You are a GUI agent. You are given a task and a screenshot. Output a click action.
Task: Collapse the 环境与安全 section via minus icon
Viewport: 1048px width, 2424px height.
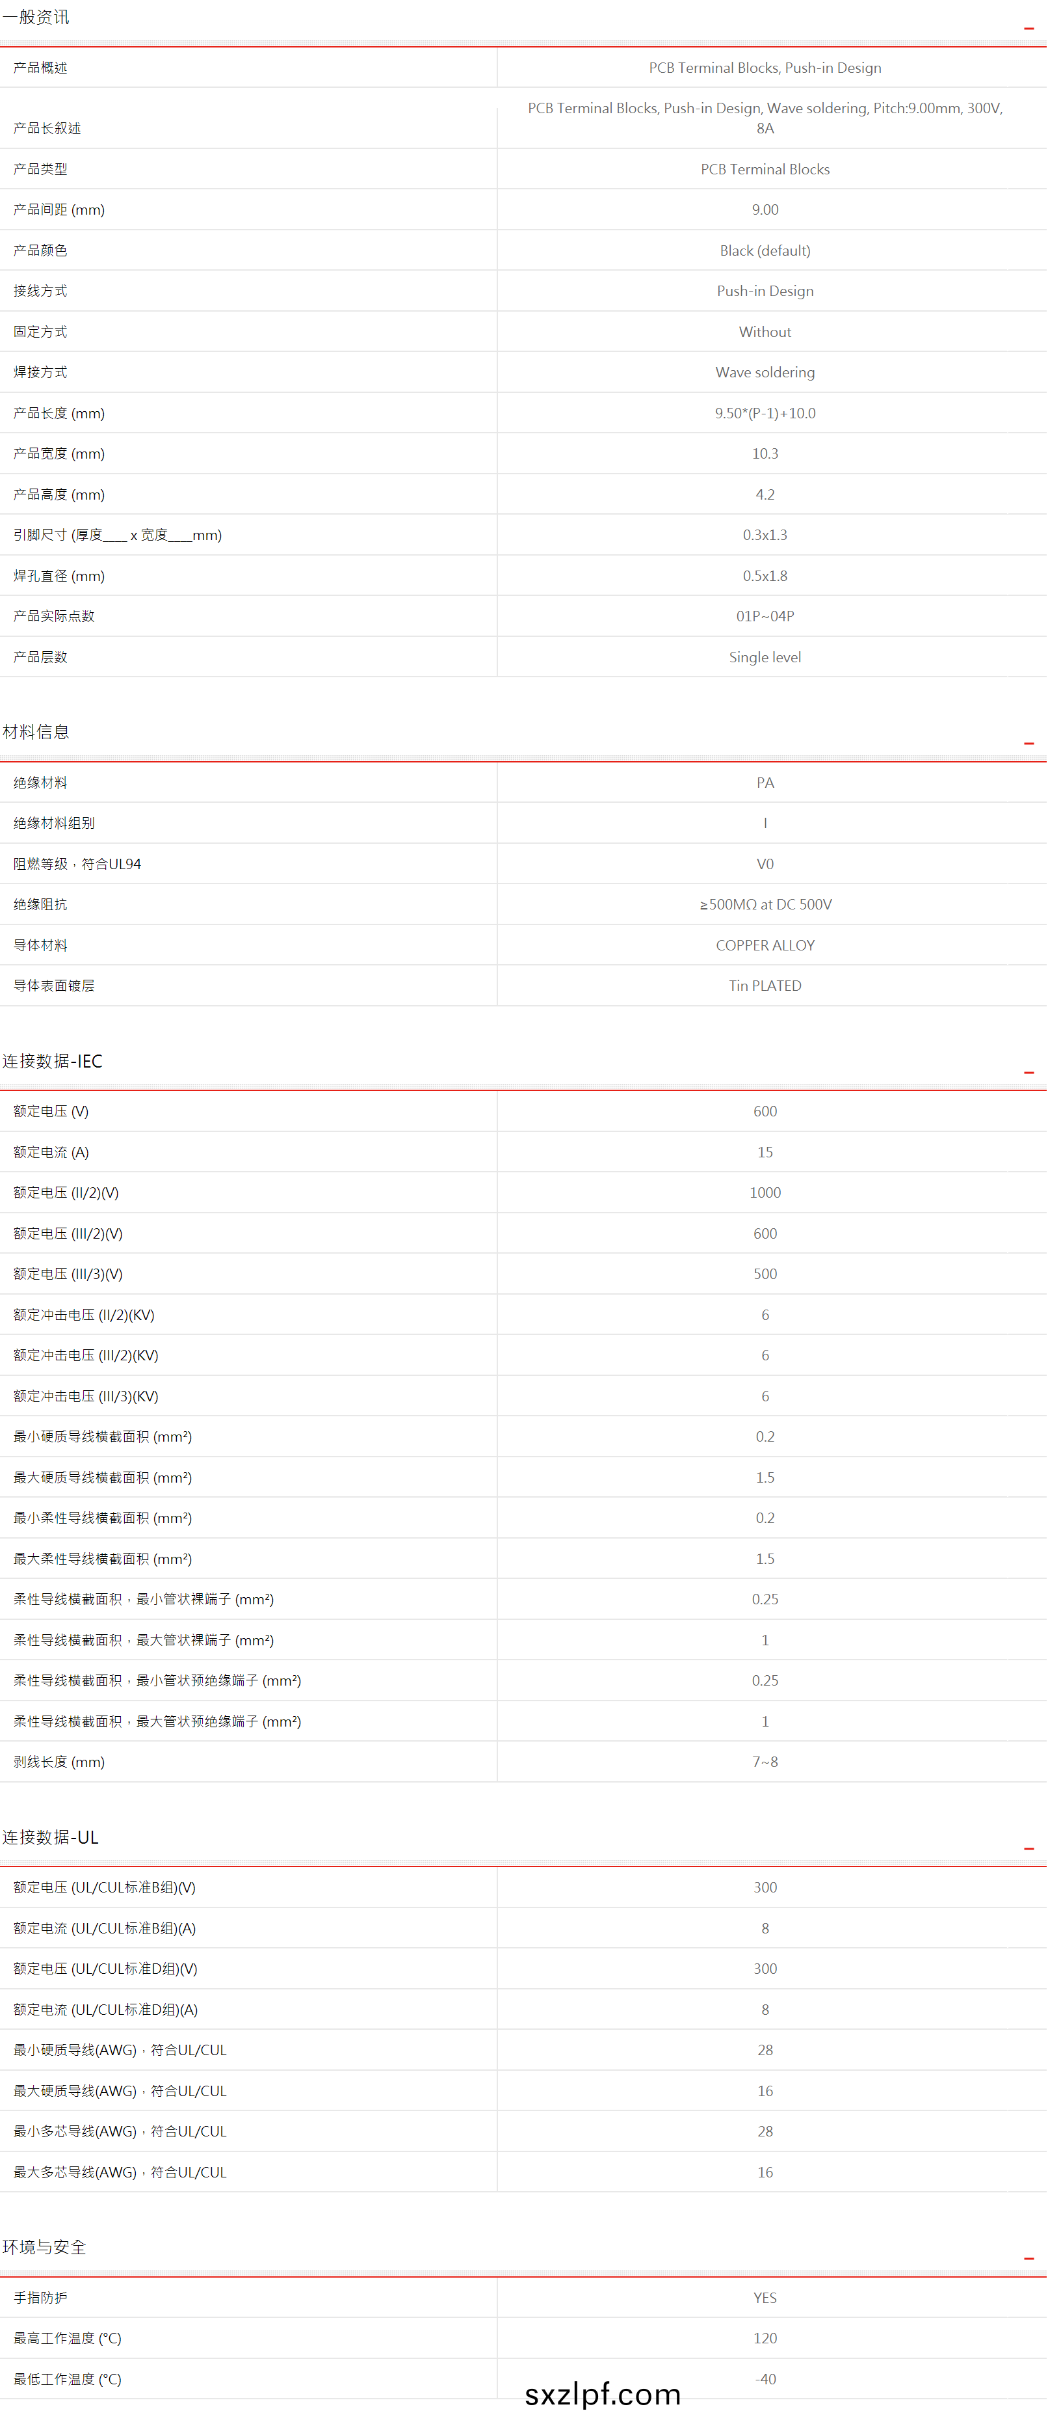click(1028, 2258)
